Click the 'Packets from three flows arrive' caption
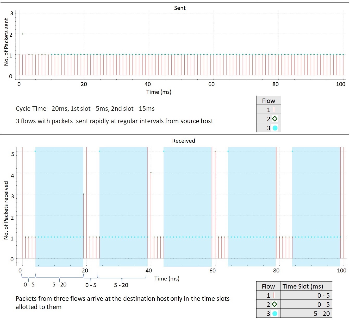This screenshot has width=350, height=320. [x=122, y=303]
